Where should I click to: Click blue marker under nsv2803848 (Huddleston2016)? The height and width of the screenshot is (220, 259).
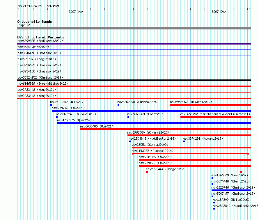click(x=130, y=141)
